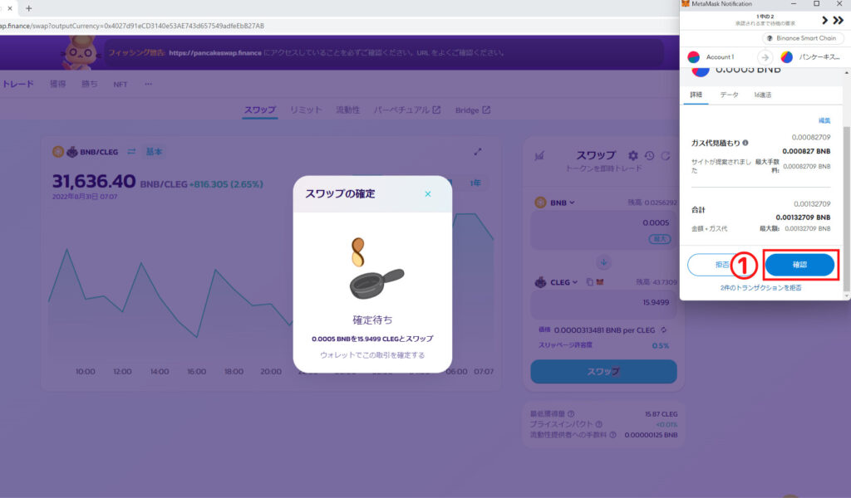The image size is (851, 498).
Task: Jump to last MetaMask request
Action: point(839,20)
